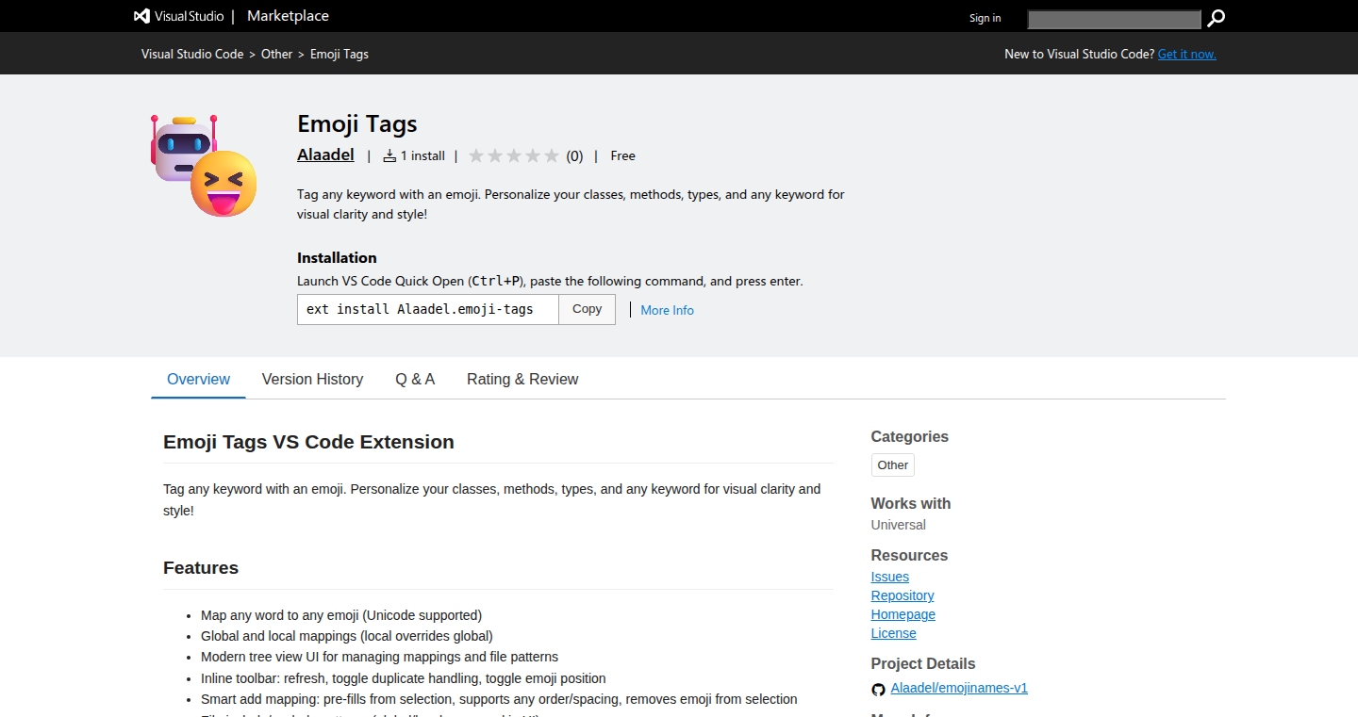Open Visual Studio Code breadcrumb
The width and height of the screenshot is (1358, 717).
click(x=192, y=55)
